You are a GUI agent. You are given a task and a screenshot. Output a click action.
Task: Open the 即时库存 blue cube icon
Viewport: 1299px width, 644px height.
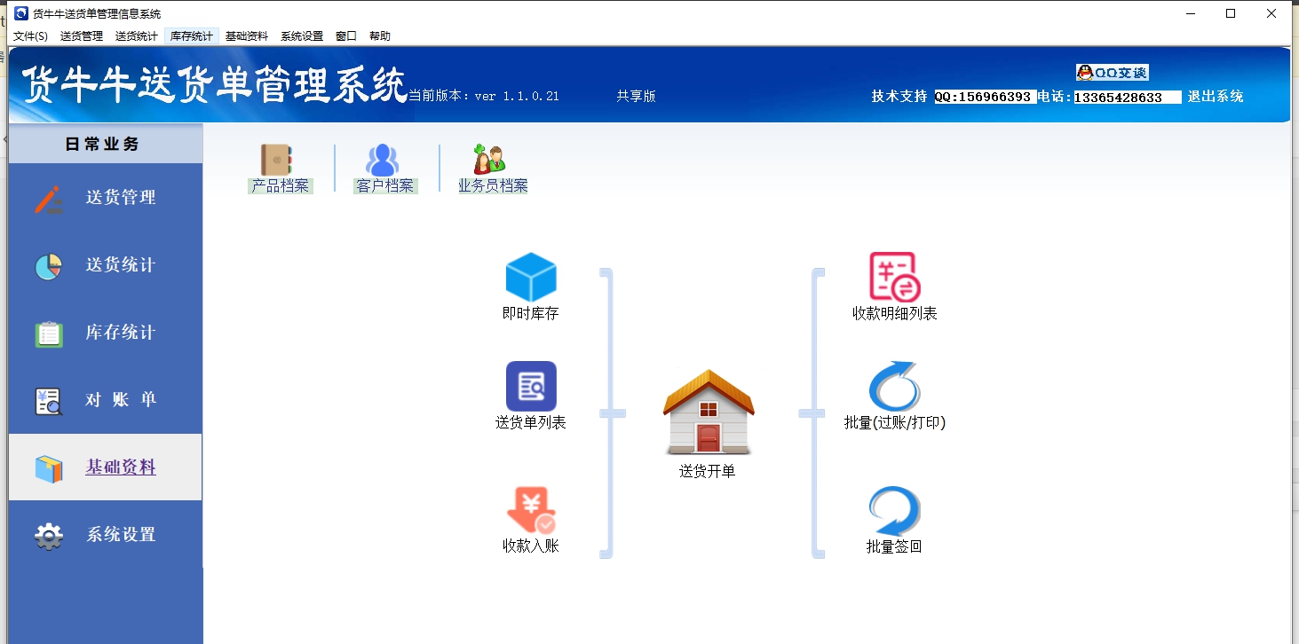point(531,277)
